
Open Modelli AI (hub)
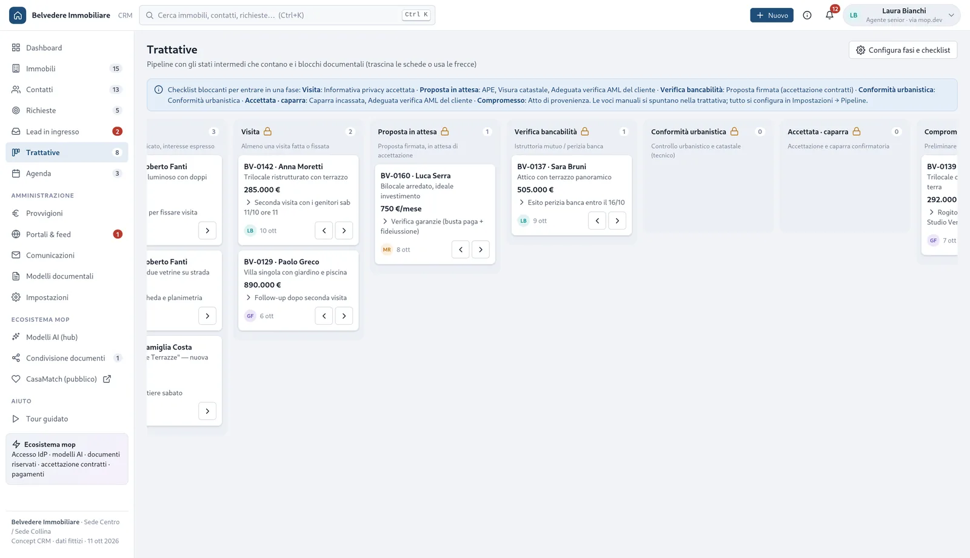click(x=67, y=337)
